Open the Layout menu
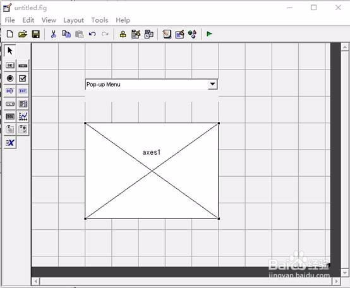Viewport: 350px width, 288px height. click(x=74, y=20)
